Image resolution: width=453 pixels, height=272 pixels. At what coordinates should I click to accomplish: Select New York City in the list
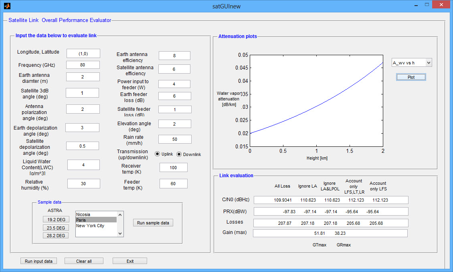click(x=96, y=226)
